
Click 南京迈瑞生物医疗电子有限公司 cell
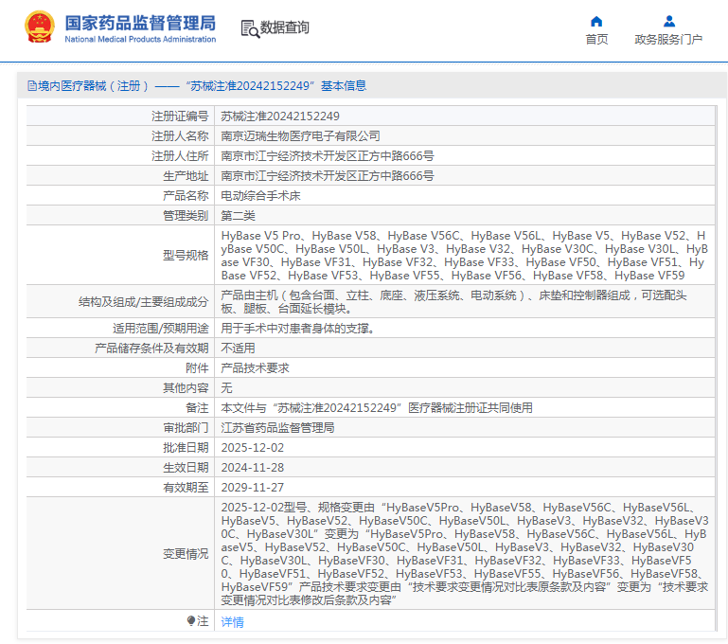[300, 136]
